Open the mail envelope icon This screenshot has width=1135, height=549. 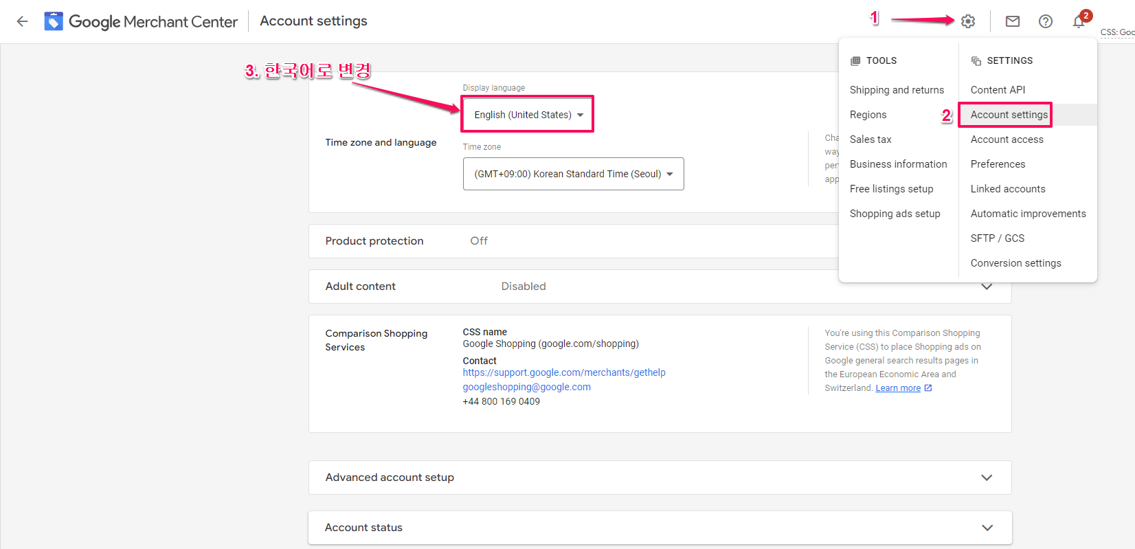[1013, 21]
